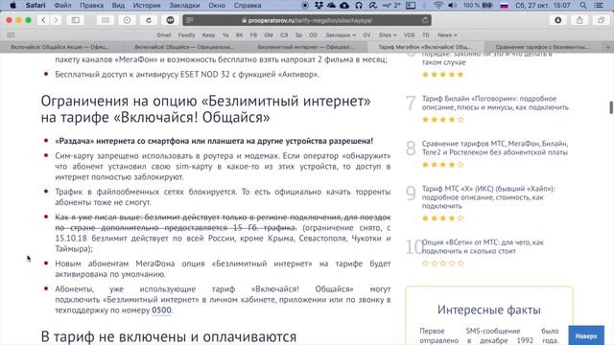Open the Закладки menu in menu bar
Screen dimensions: 614x345
(184, 5)
